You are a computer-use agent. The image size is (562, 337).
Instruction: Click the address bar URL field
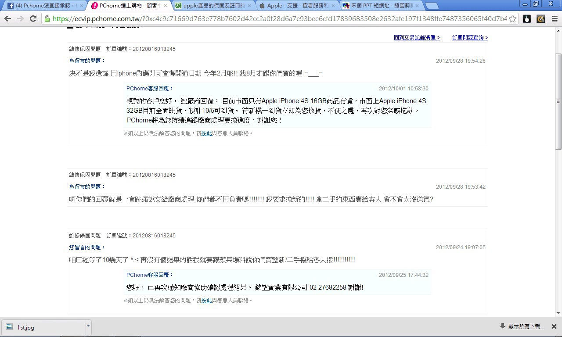click(279, 19)
